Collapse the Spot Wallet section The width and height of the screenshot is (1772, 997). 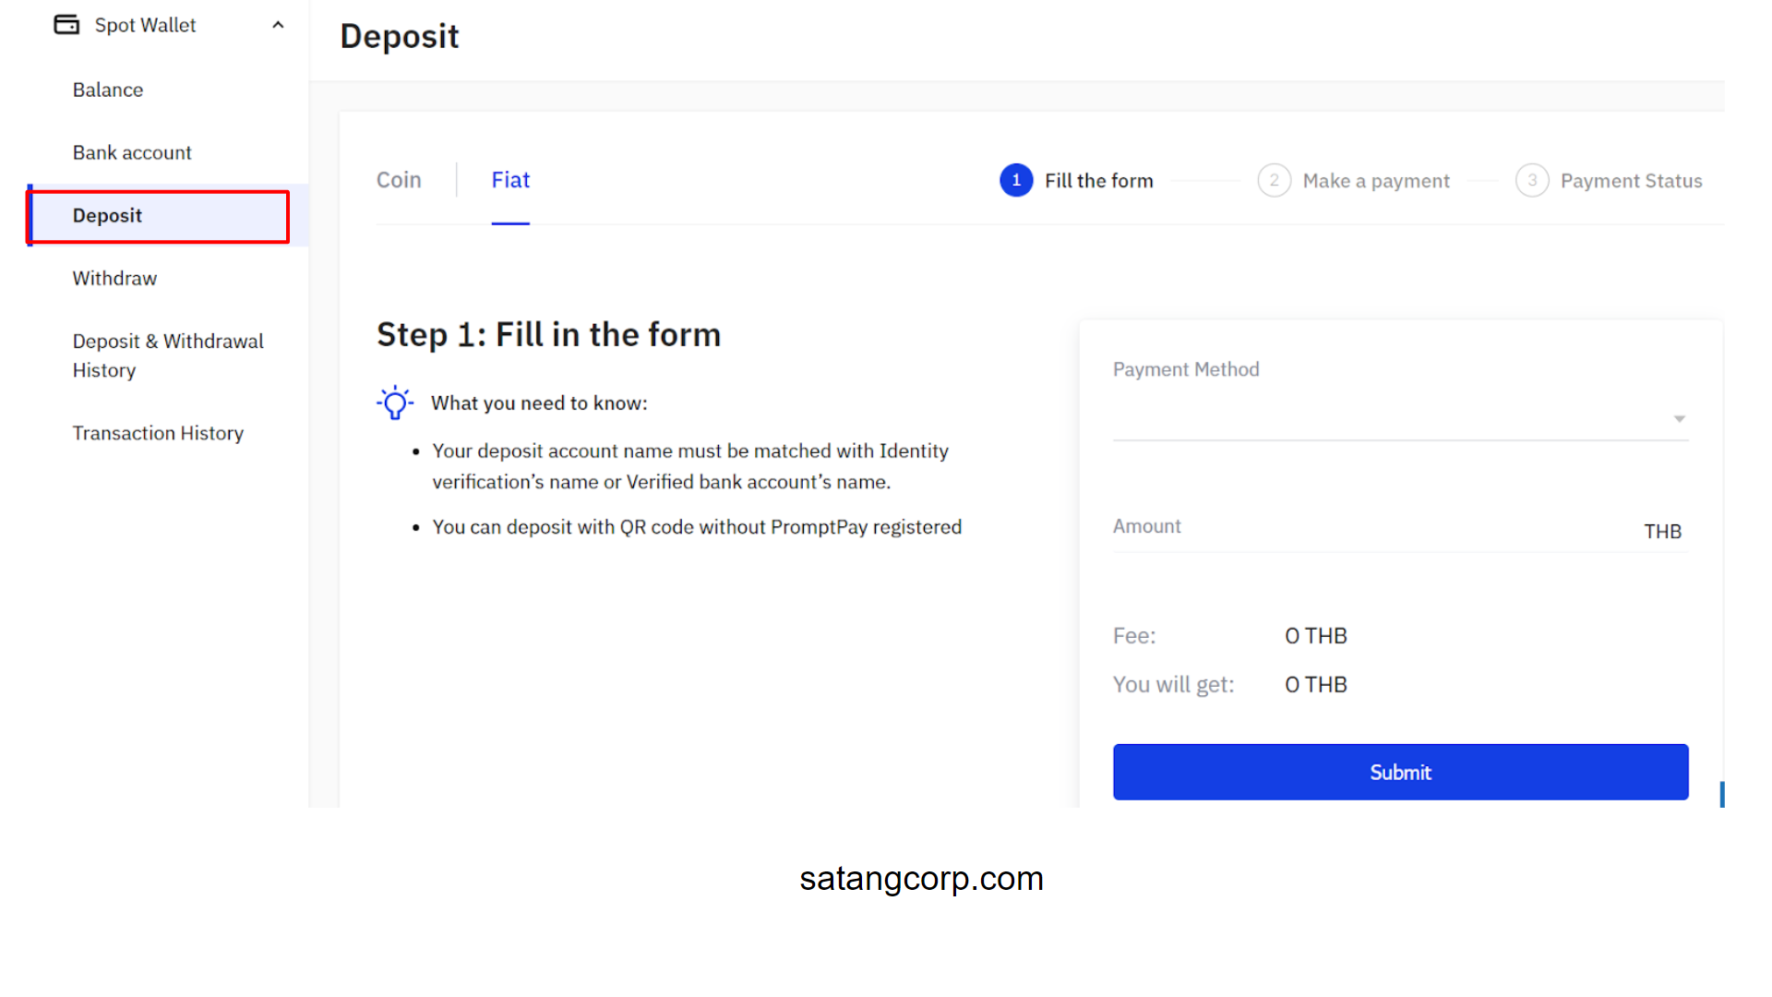pyautogui.click(x=278, y=24)
